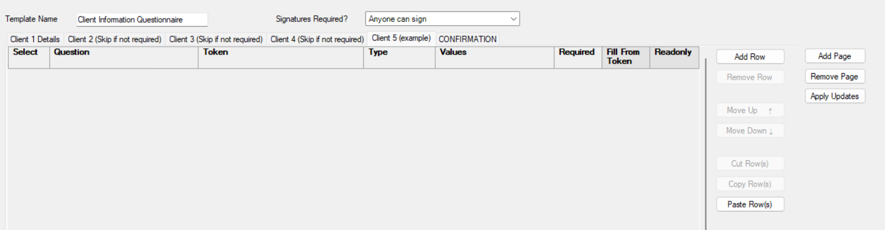Click the Readonly column header
This screenshot has width=885, height=230.
coord(674,57)
